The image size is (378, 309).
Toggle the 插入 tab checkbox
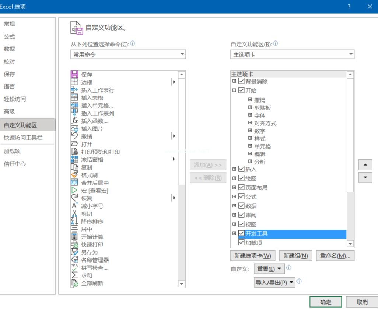point(241,169)
